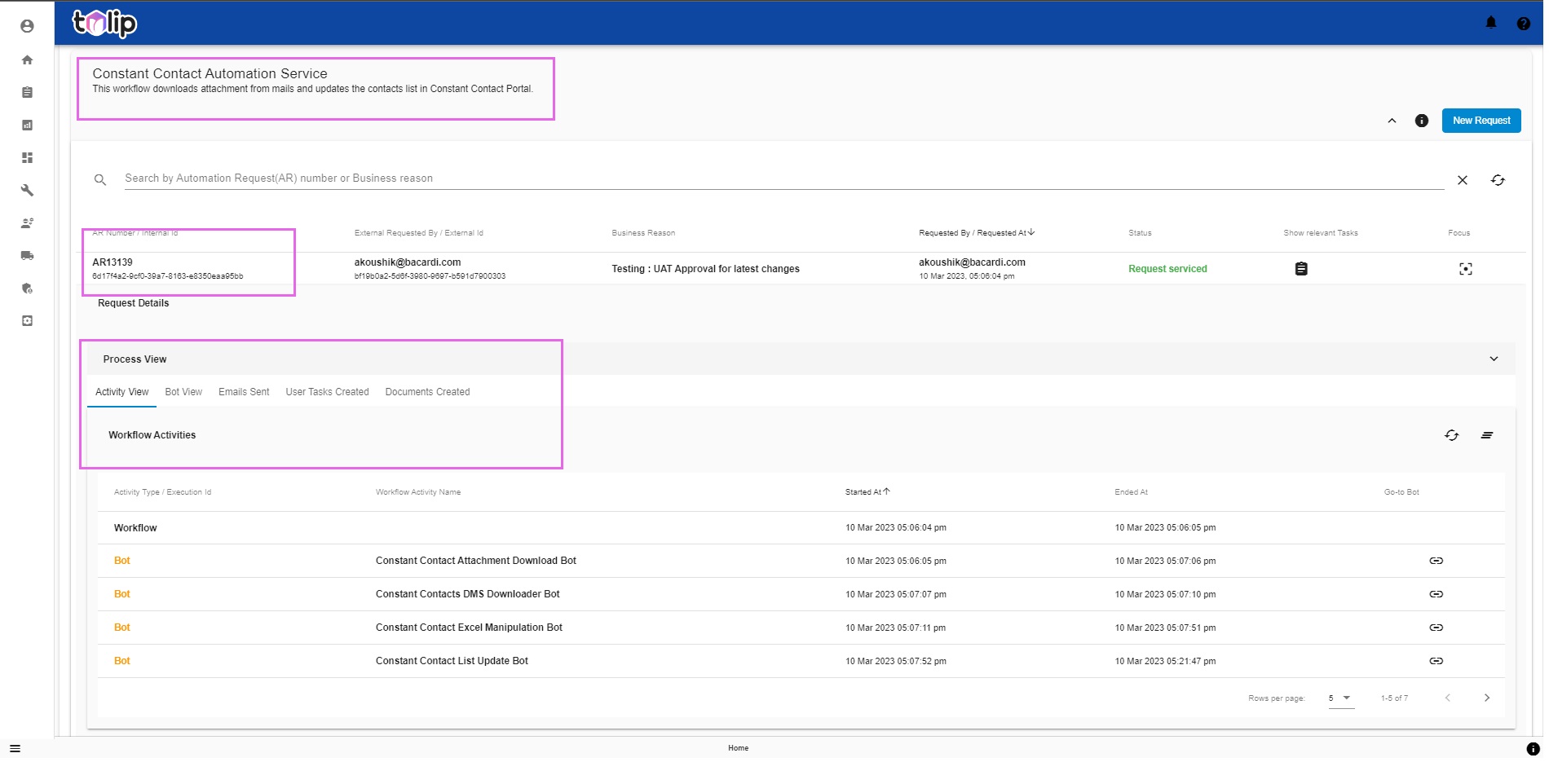Refresh the workflow activities
The height and width of the screenshot is (762, 1549).
1451,435
